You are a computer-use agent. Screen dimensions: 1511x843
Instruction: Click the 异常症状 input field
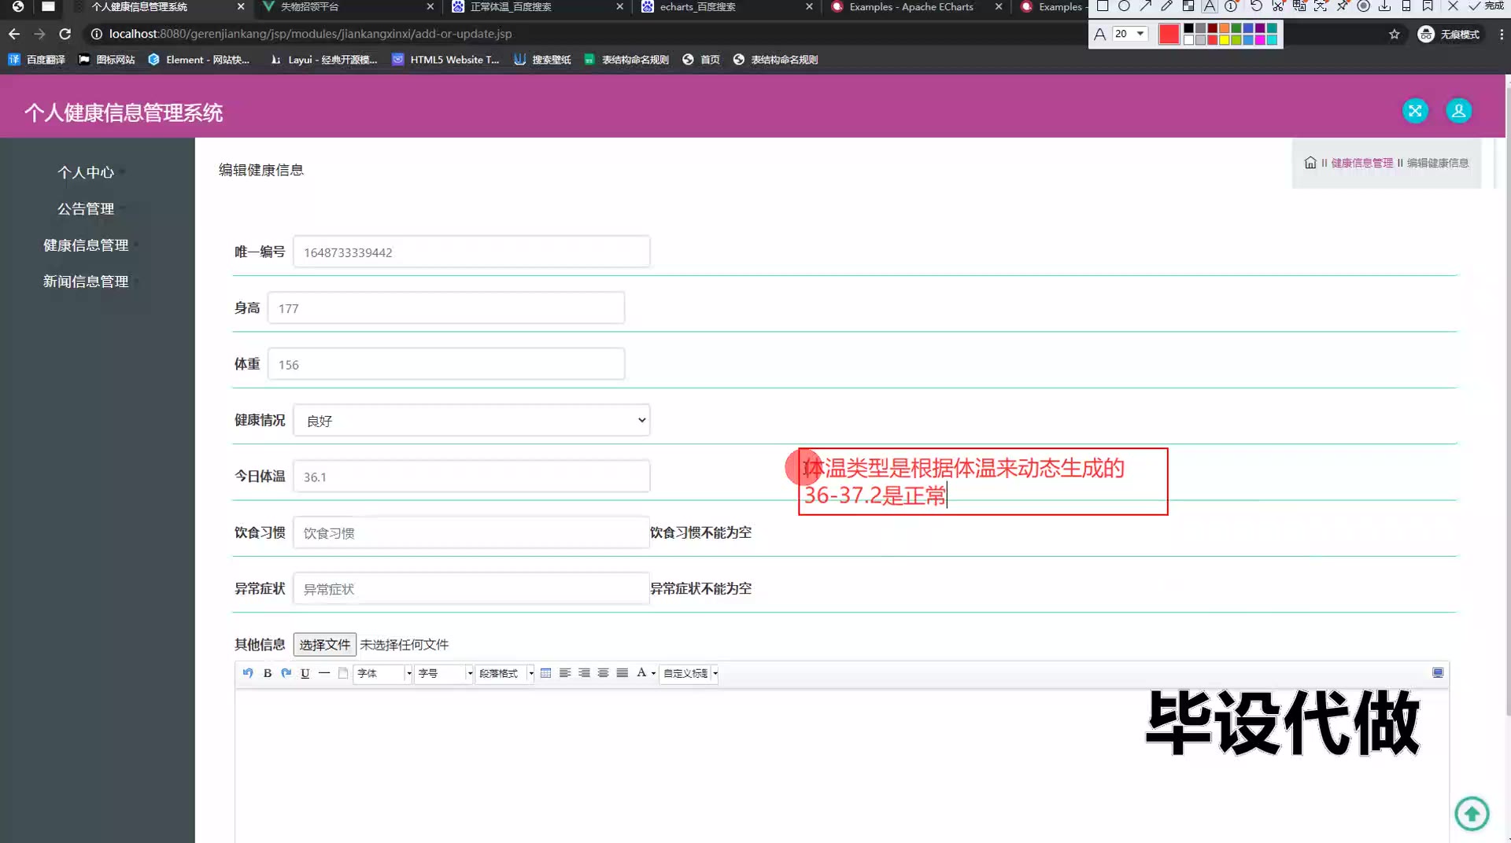pos(471,588)
